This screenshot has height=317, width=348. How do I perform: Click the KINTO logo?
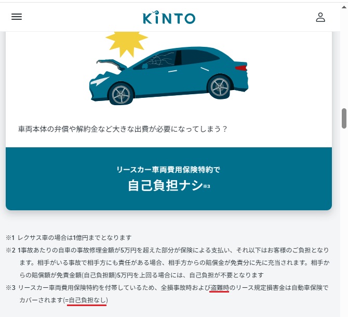point(169,17)
